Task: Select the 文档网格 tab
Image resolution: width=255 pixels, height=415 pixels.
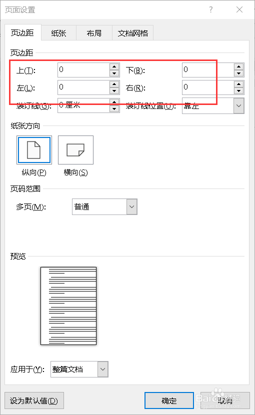Action: click(132, 33)
